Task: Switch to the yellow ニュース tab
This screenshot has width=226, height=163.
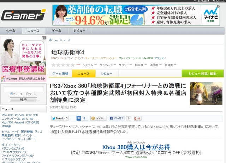Action: 84,73
